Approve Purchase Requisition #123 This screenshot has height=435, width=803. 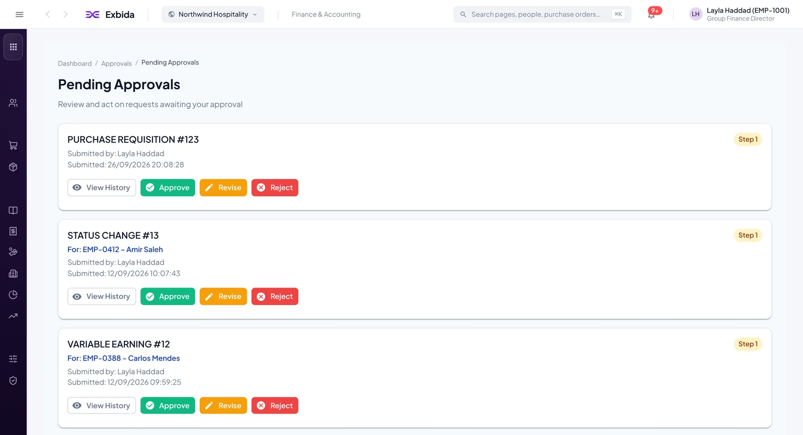click(x=168, y=188)
